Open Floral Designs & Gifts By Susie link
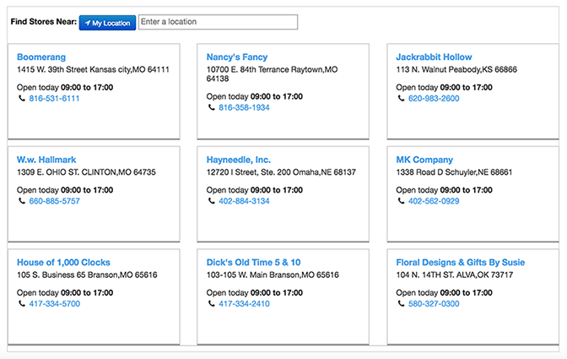The image size is (567, 359). (461, 263)
